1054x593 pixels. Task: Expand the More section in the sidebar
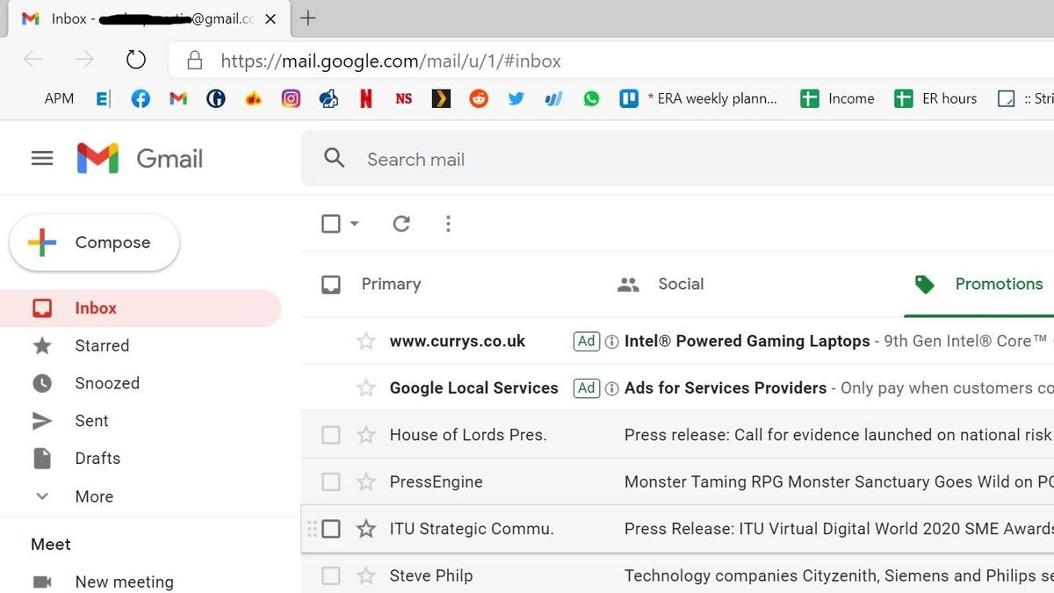tap(93, 496)
